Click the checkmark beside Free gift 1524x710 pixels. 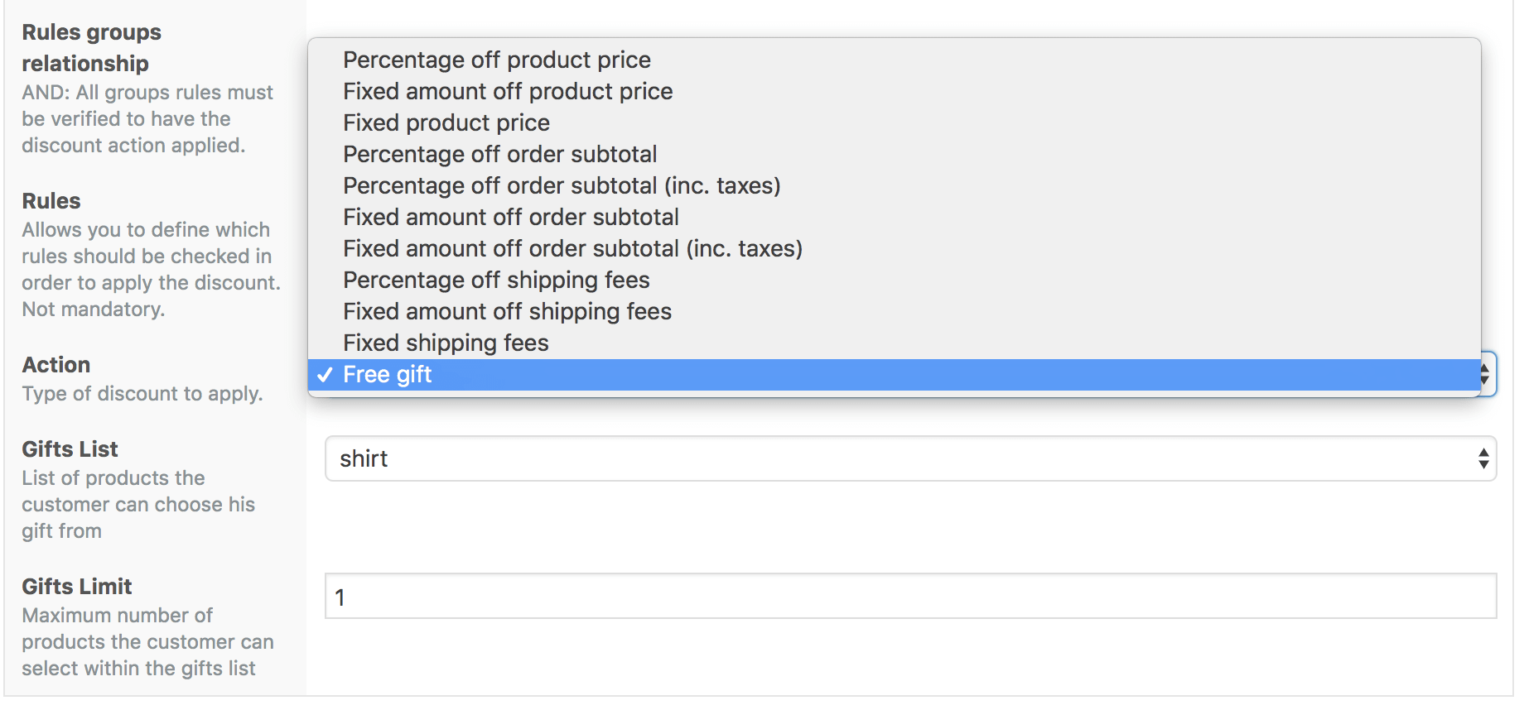click(325, 375)
